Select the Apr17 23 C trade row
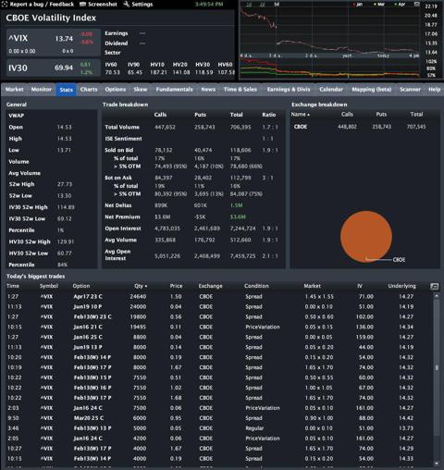This screenshot has width=444, height=470. 219,296
